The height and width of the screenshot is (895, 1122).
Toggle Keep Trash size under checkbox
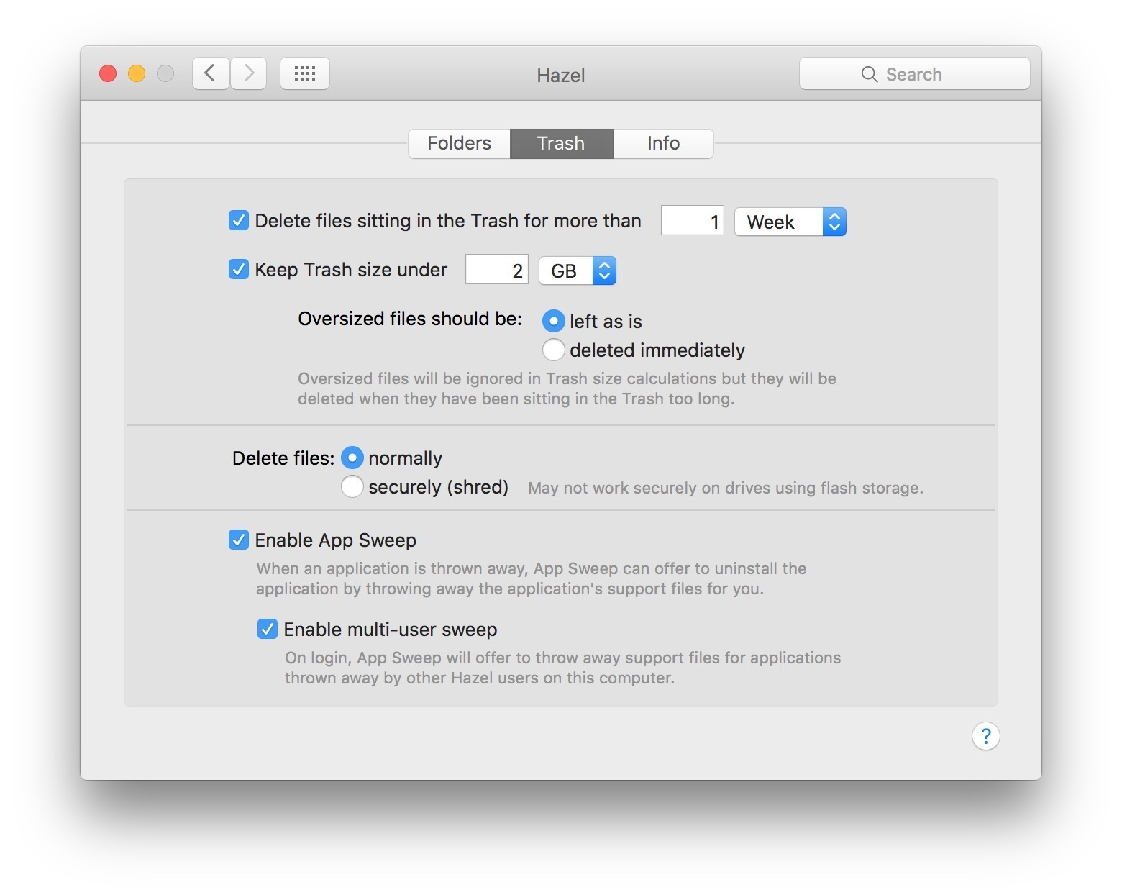tap(239, 269)
